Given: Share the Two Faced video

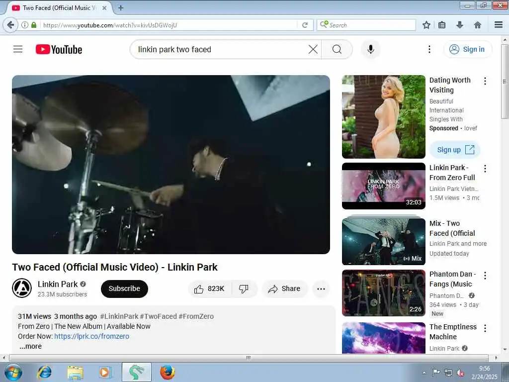Looking at the screenshot, I should pos(284,289).
